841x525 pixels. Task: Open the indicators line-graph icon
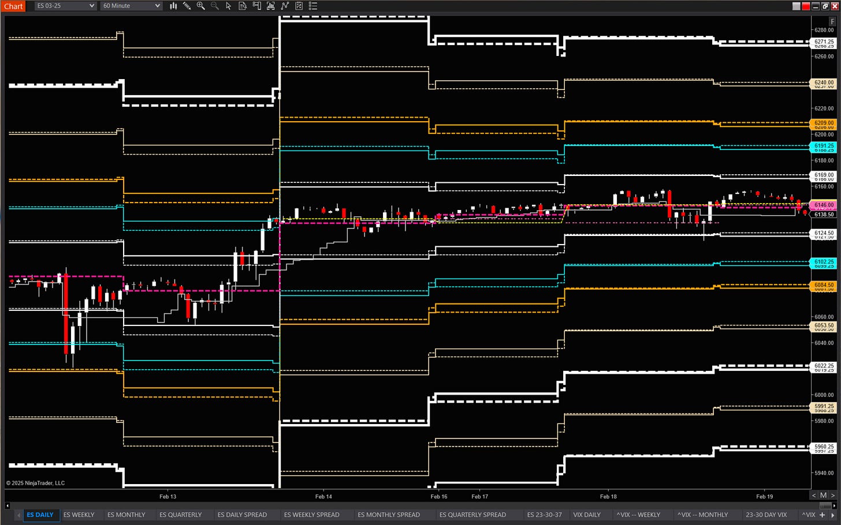coord(285,6)
